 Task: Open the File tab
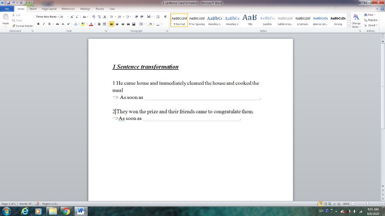click(7, 9)
